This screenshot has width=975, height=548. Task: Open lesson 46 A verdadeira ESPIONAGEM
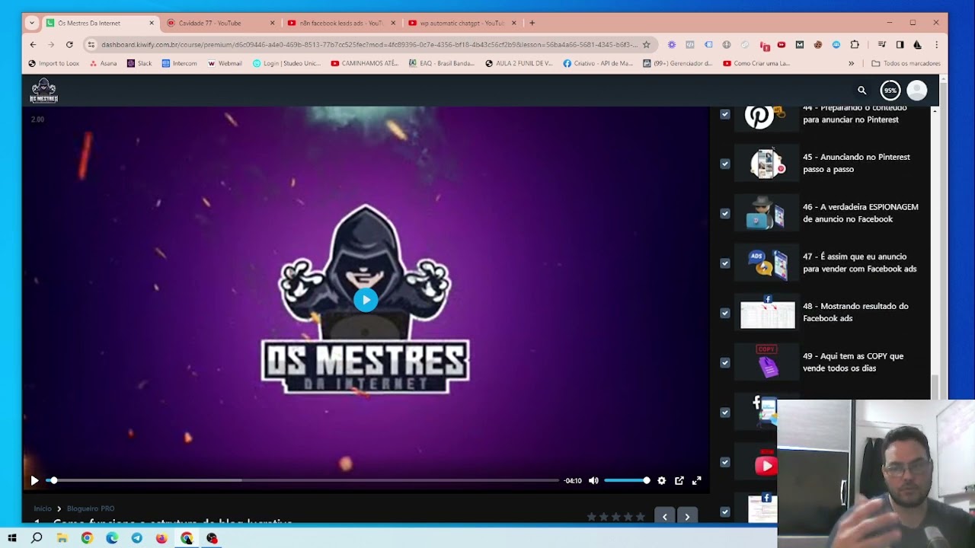860,213
